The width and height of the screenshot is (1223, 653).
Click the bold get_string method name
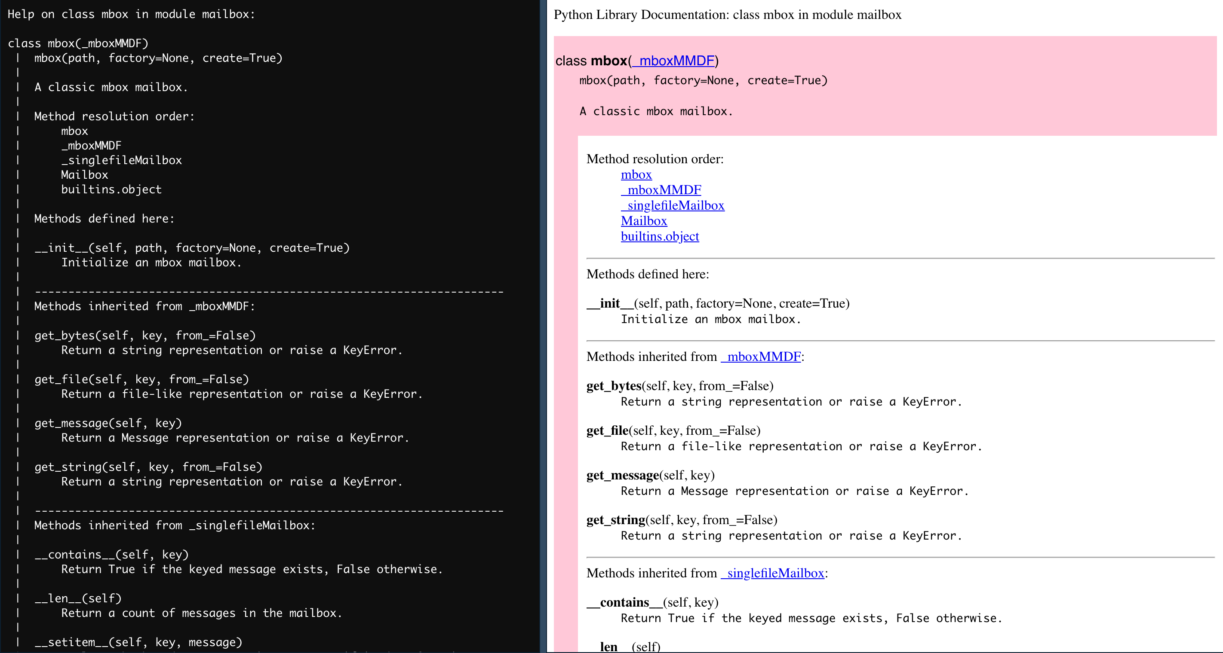(616, 520)
